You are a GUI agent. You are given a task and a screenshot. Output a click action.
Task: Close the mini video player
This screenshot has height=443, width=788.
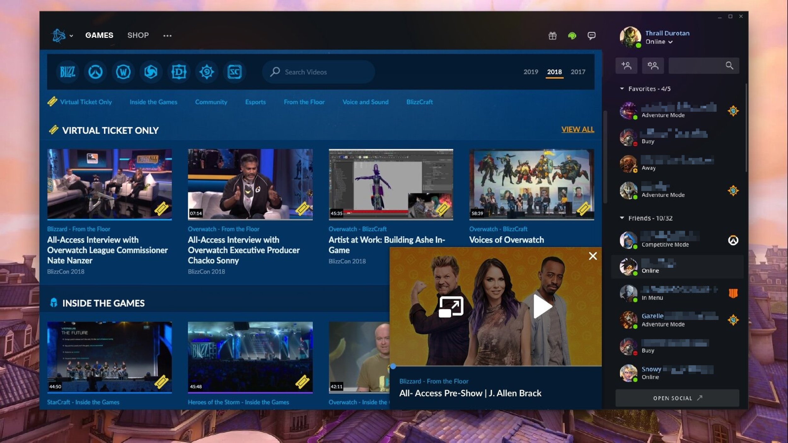coord(593,256)
